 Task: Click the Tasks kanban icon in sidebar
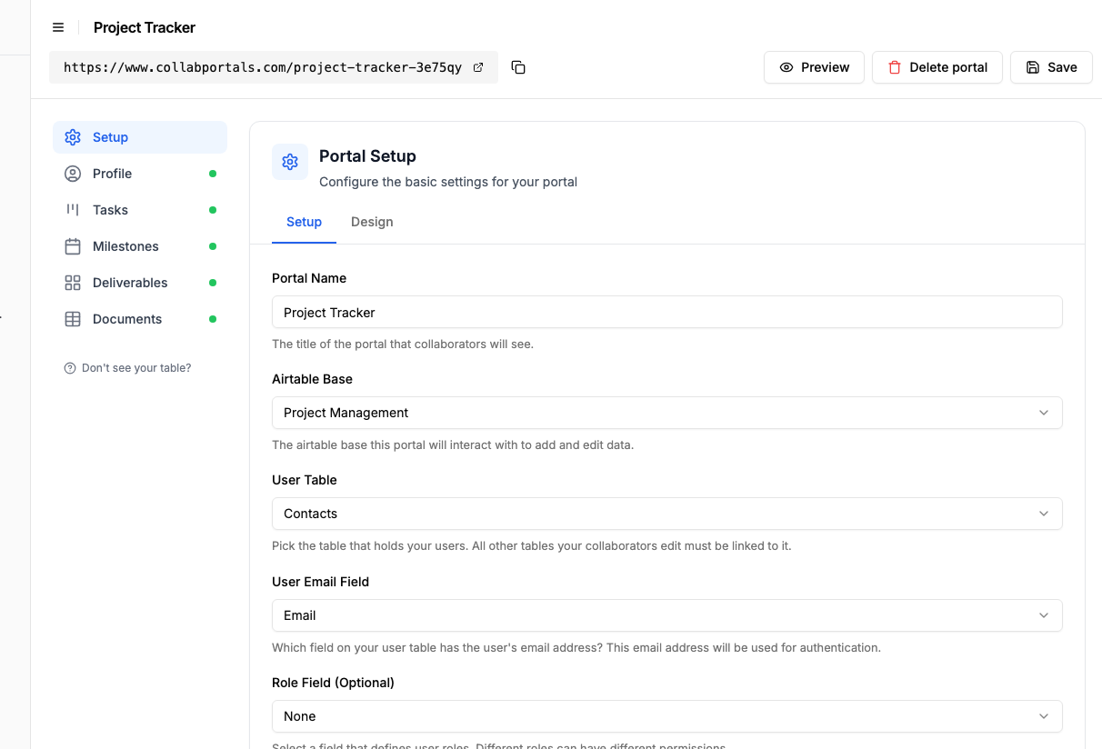click(73, 210)
